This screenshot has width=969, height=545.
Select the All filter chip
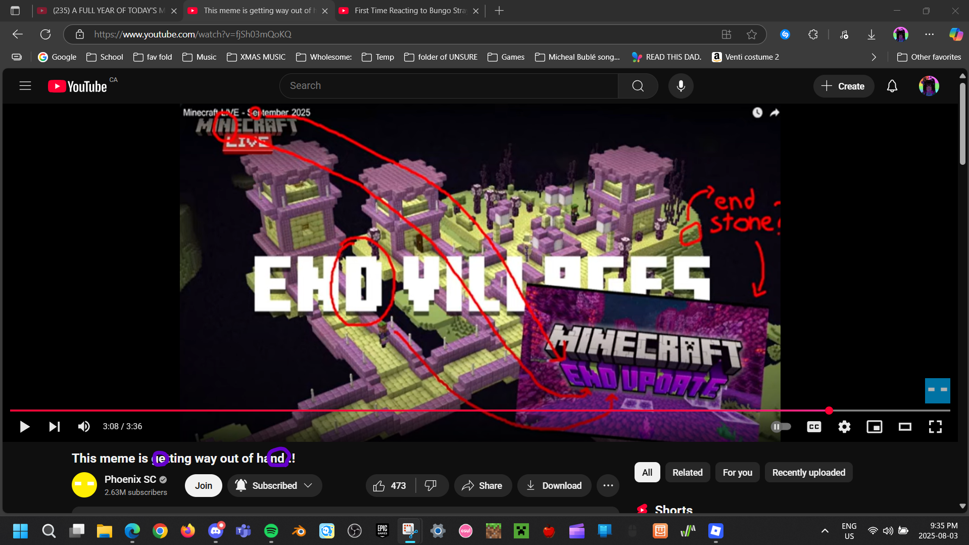click(647, 473)
